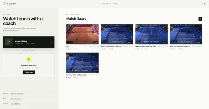209x109 pixels.
Task: Open the Monterrey match thumbnail from 12:28 PM
Action: (x=186, y=34)
